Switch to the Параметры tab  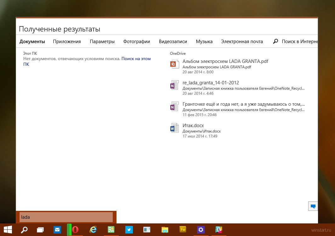102,42
